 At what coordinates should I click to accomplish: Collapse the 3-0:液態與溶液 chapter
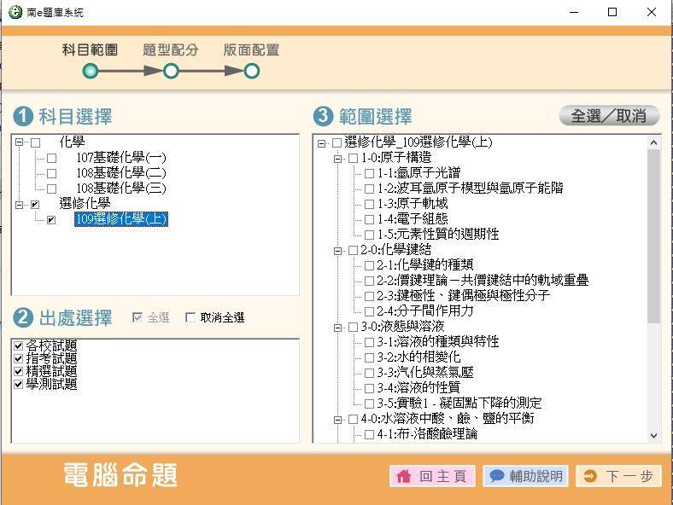coord(338,328)
